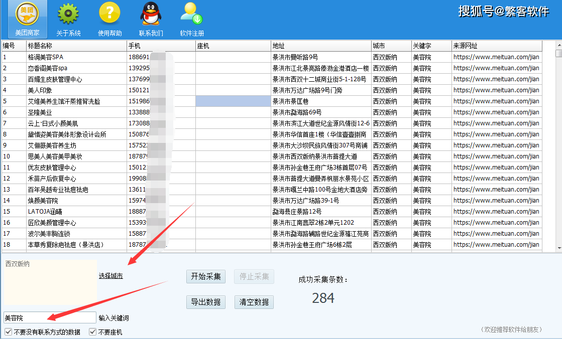Image resolution: width=562 pixels, height=339 pixels.
Task: Select row 禾苗产后恢复中心
Action: coord(272,178)
